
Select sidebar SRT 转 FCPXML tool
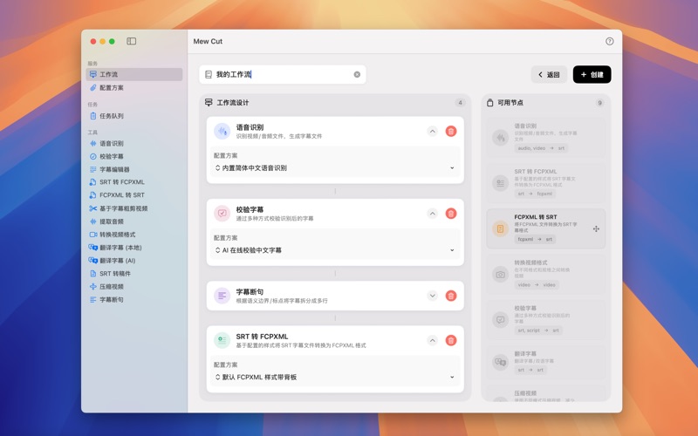(x=134, y=182)
